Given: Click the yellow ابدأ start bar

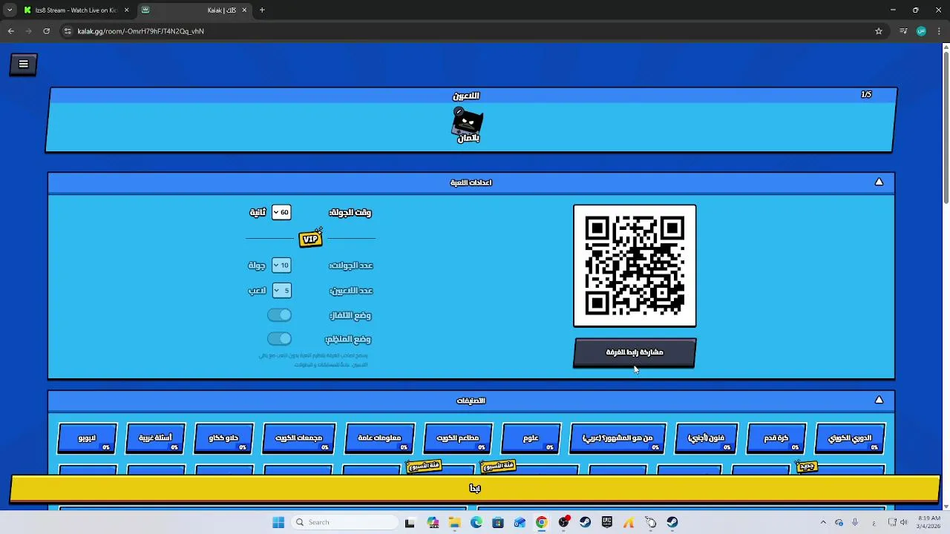Looking at the screenshot, I should (475, 488).
